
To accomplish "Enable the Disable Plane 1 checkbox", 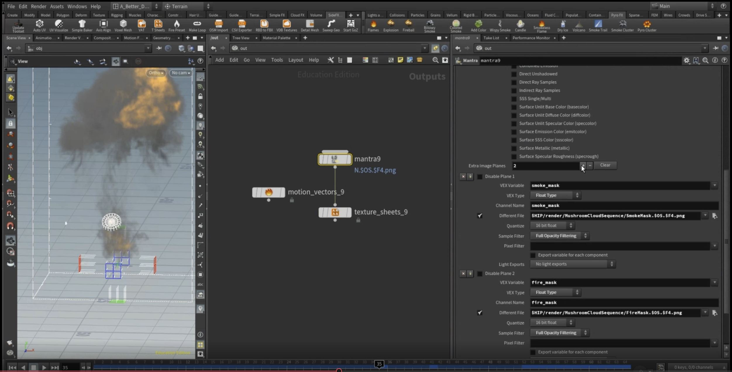I will [480, 176].
